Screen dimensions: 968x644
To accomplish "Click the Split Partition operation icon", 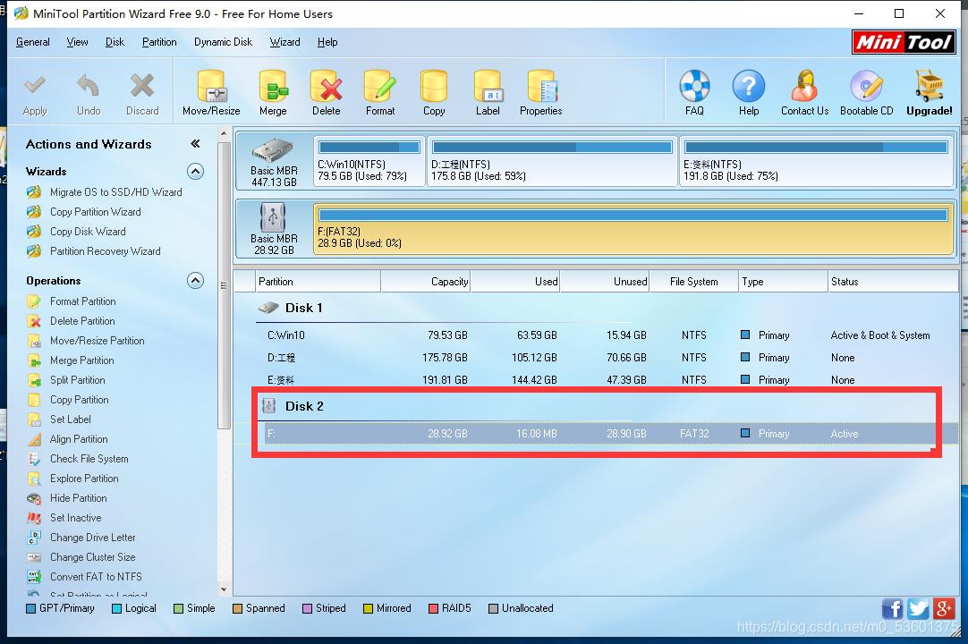I will tap(35, 380).
